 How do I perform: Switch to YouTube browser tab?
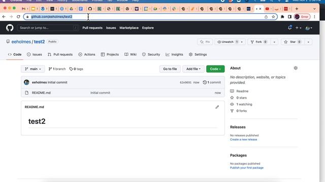267,9
